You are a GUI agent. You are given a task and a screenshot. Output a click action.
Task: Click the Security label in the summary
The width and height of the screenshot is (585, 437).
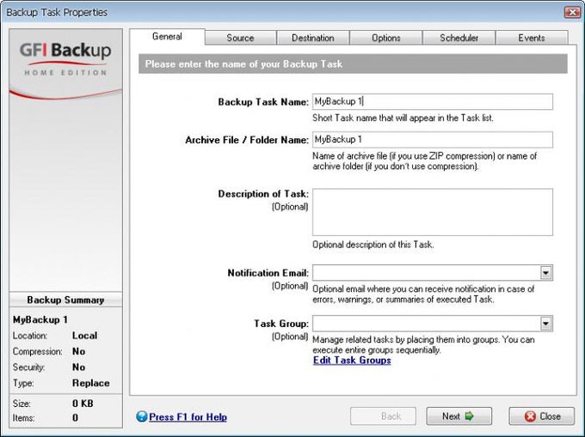point(28,367)
